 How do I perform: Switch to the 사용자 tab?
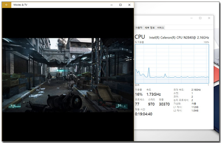click(x=139, y=28)
